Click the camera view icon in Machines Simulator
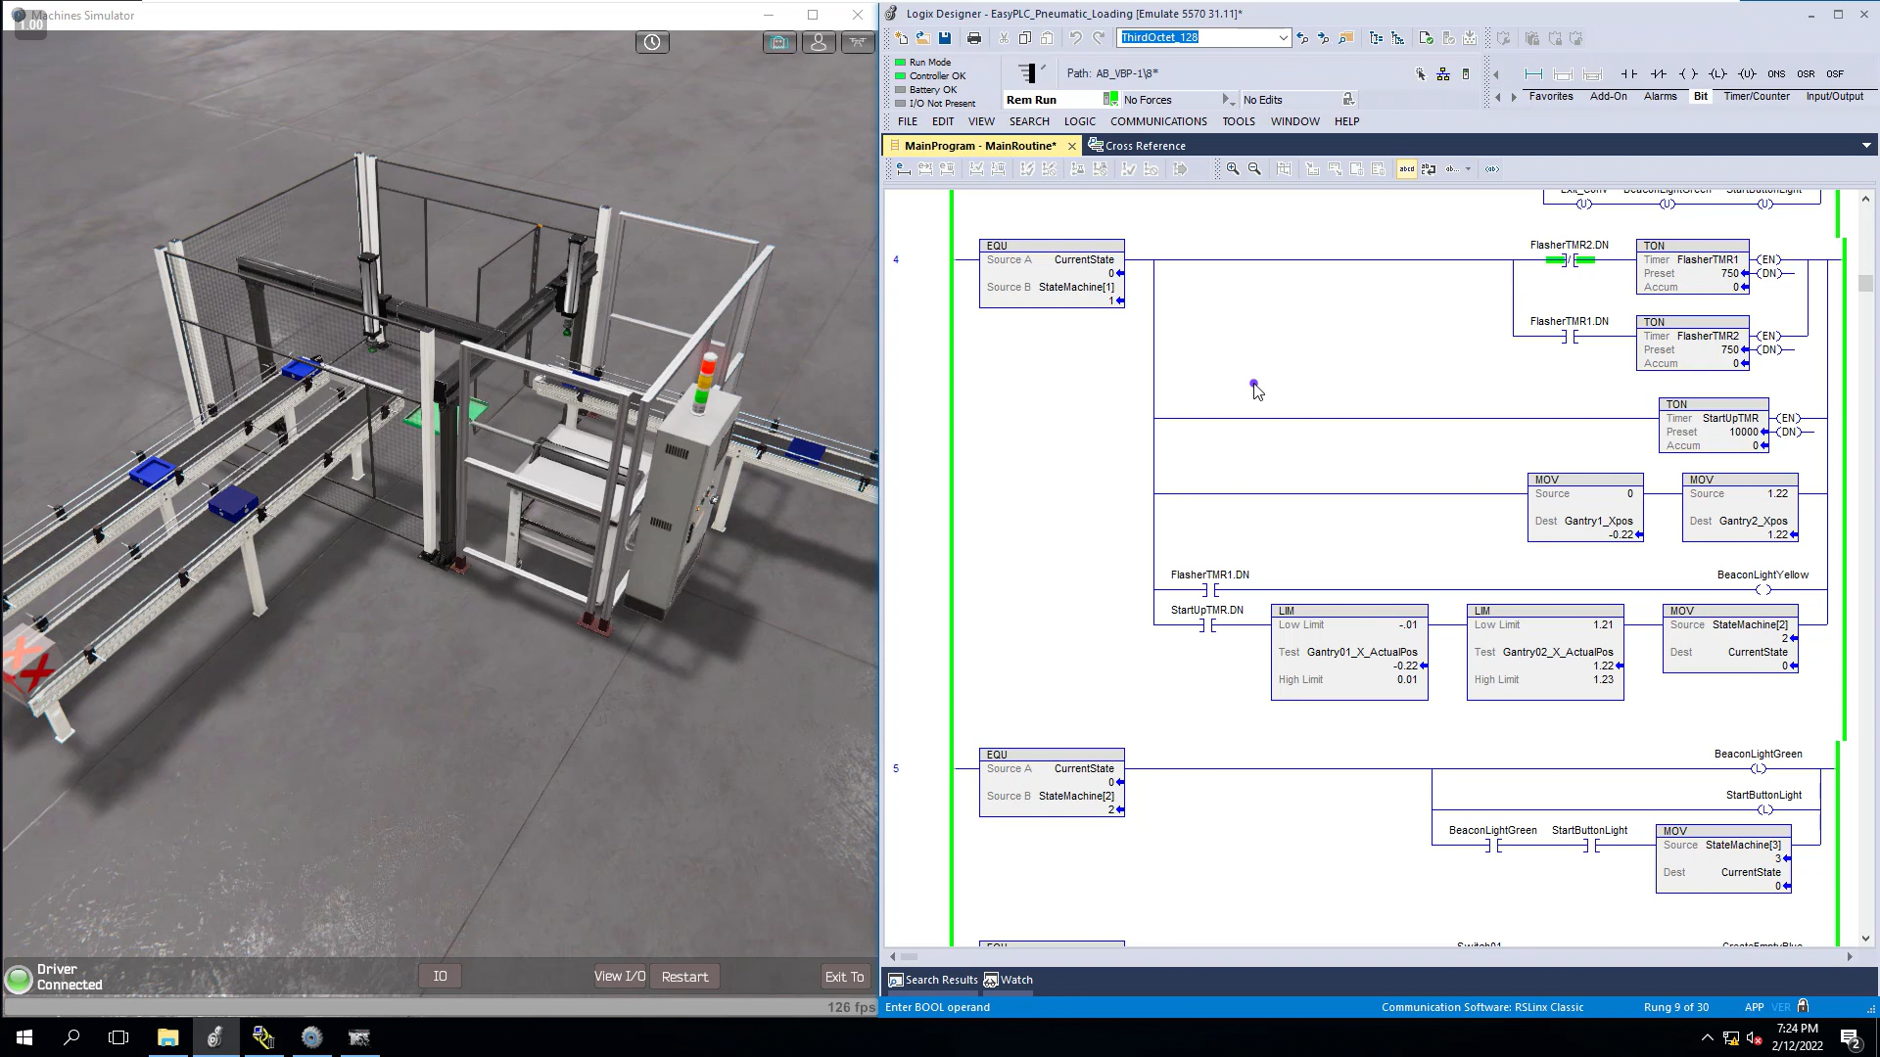The height and width of the screenshot is (1057, 1880). (779, 42)
